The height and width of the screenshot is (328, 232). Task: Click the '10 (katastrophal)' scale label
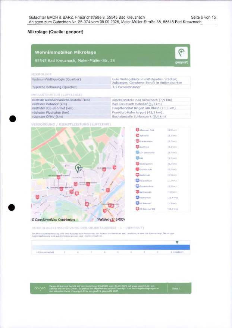[45, 252]
